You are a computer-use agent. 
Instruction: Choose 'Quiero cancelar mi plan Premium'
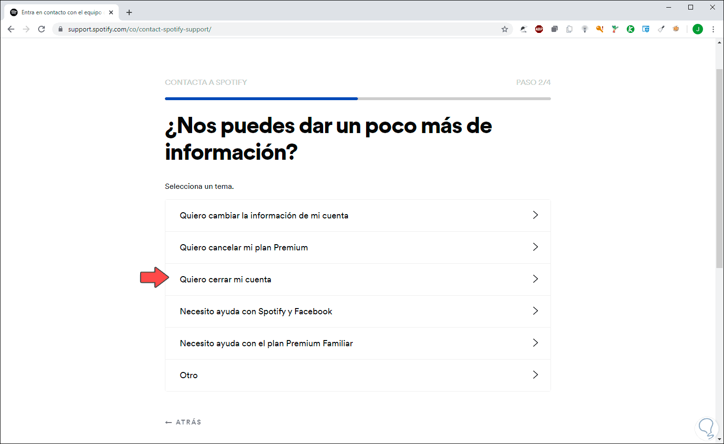click(358, 248)
